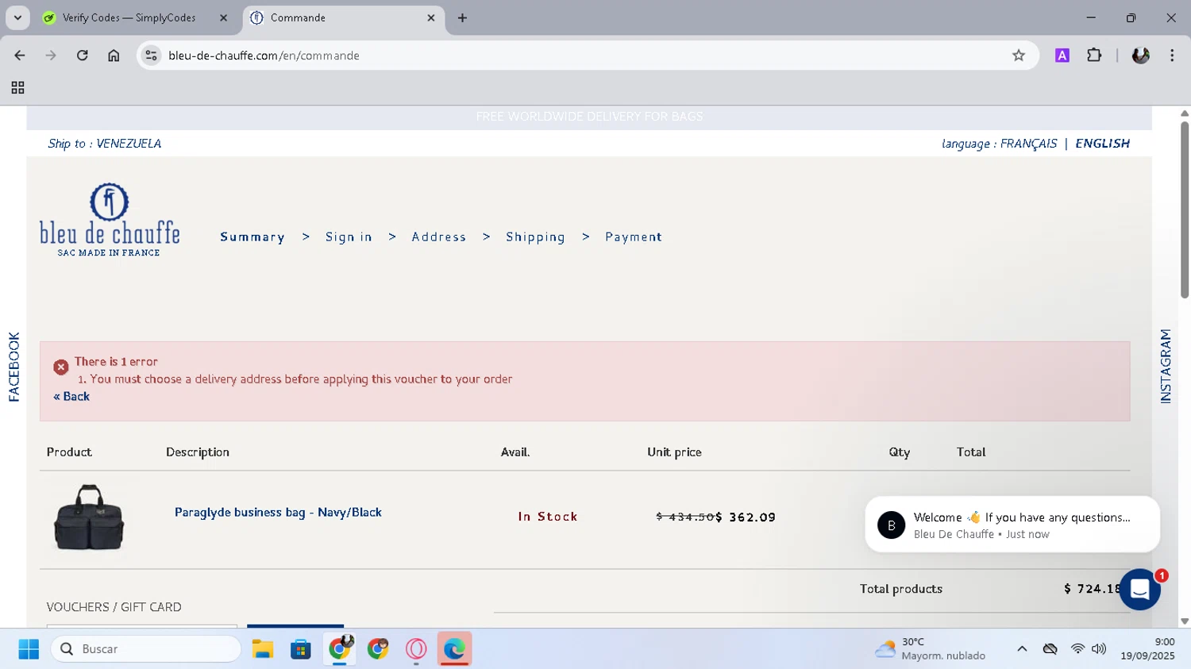Image resolution: width=1191 pixels, height=669 pixels.
Task: Open File Explorer from taskbar
Action: 263,649
